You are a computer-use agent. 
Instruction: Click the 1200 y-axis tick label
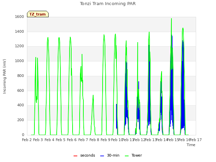tap(20, 46)
